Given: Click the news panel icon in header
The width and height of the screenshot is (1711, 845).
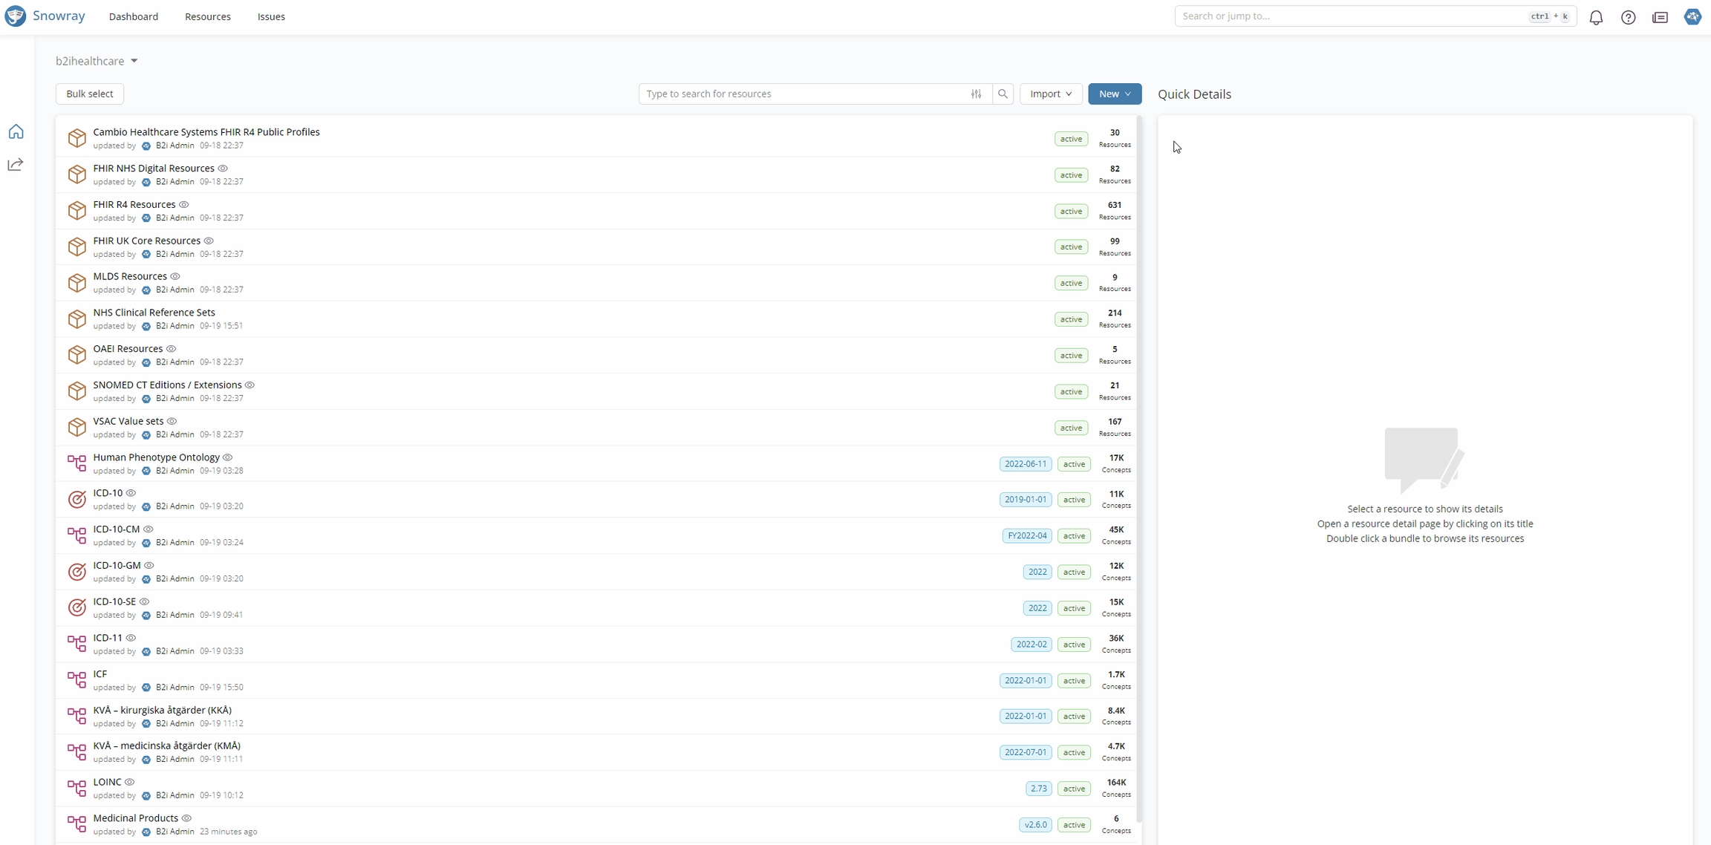Looking at the screenshot, I should pos(1660,17).
